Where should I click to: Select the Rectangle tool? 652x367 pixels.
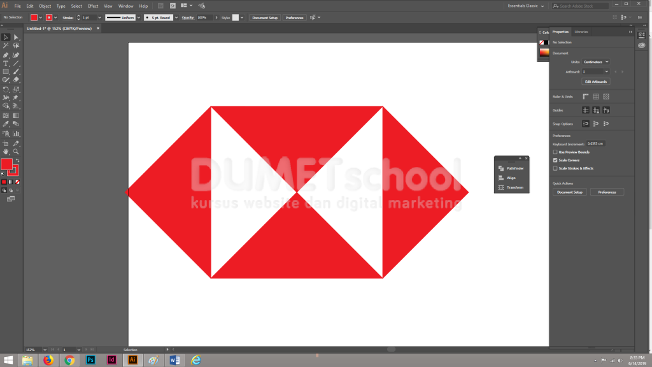coord(6,71)
